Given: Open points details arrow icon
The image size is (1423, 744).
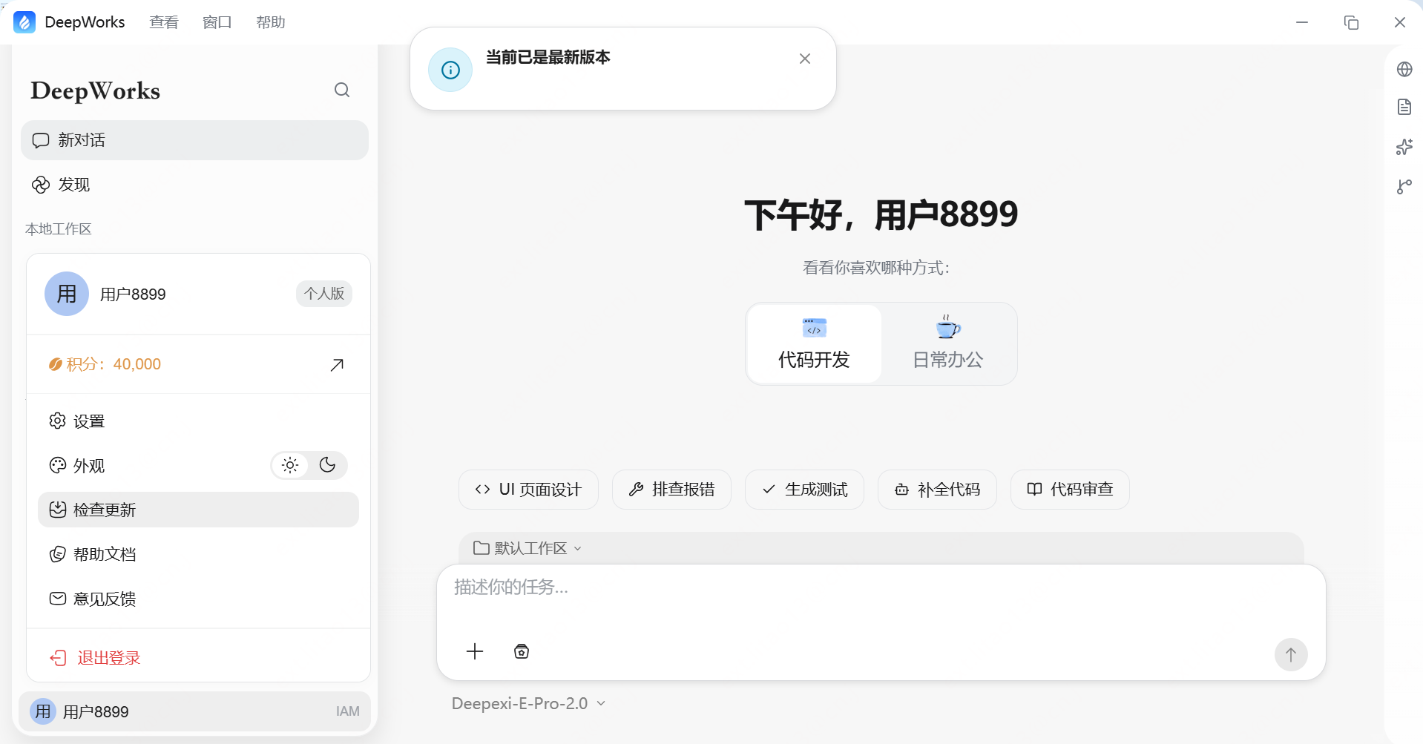Looking at the screenshot, I should click(x=337, y=364).
